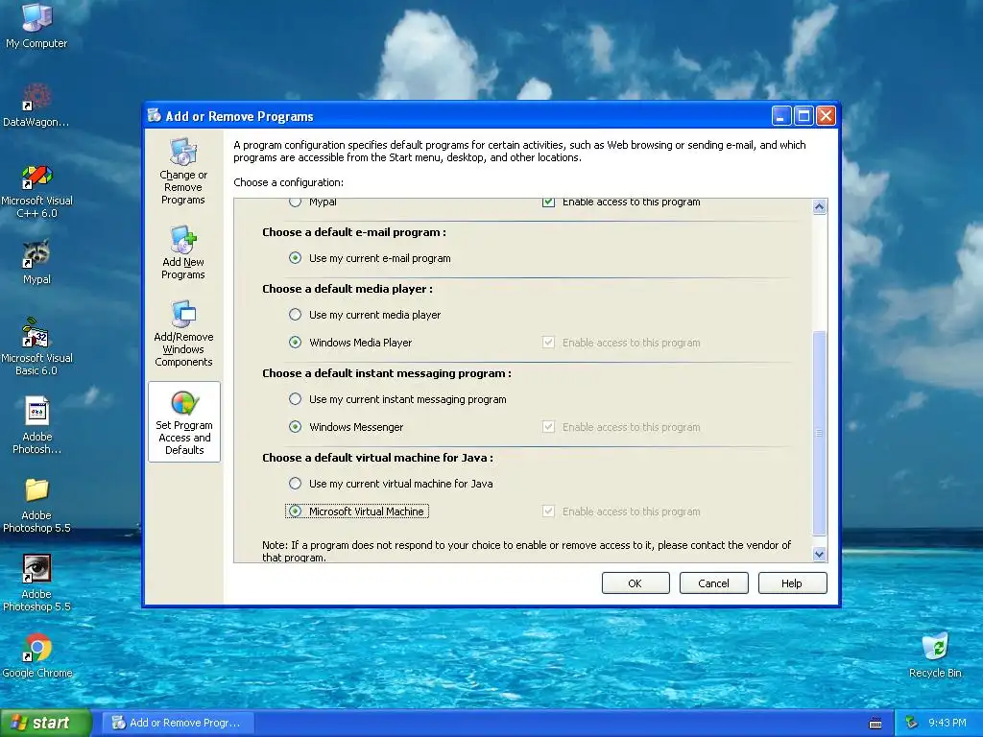Toggle Enable access for Microsoft Virtual Machine
This screenshot has height=737, width=983.
(x=548, y=511)
